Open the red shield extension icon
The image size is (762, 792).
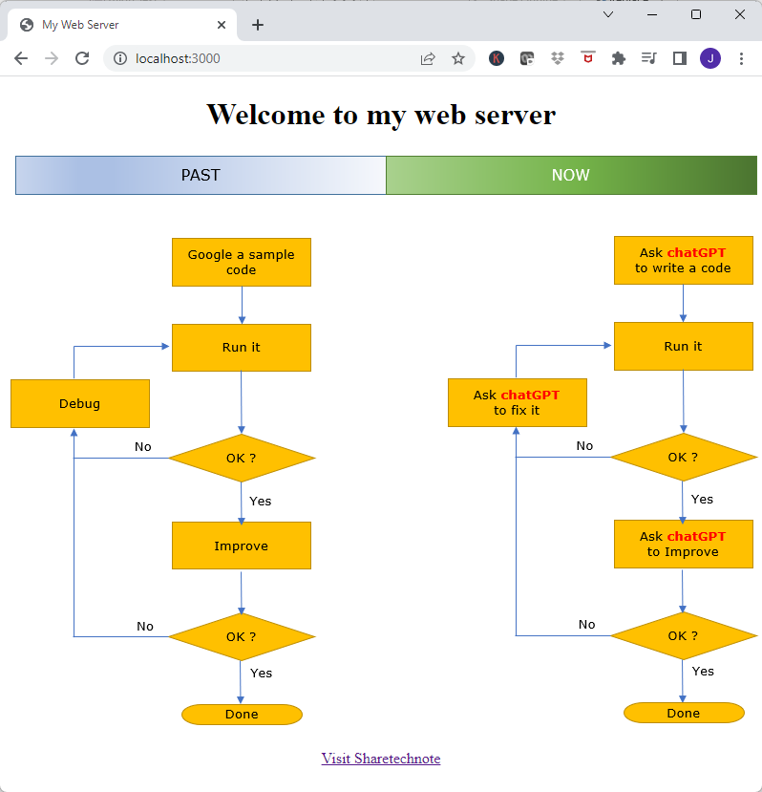[588, 57]
